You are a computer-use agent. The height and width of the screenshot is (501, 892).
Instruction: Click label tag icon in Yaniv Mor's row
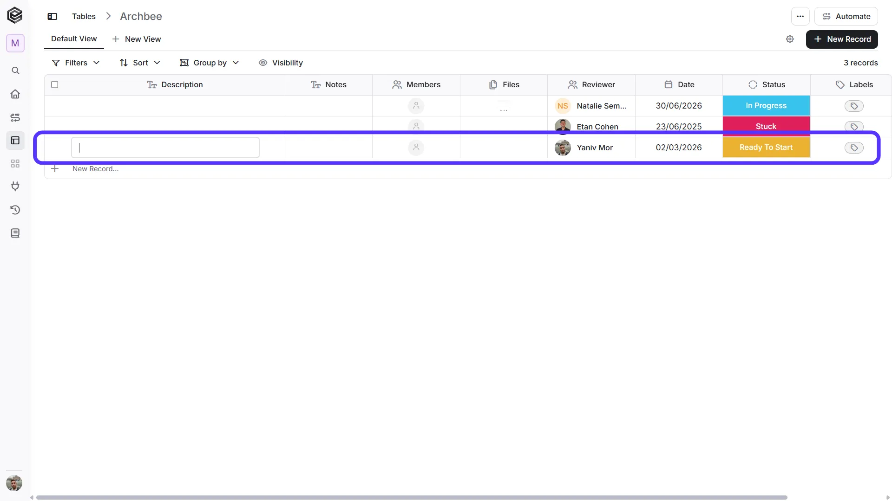(x=854, y=148)
